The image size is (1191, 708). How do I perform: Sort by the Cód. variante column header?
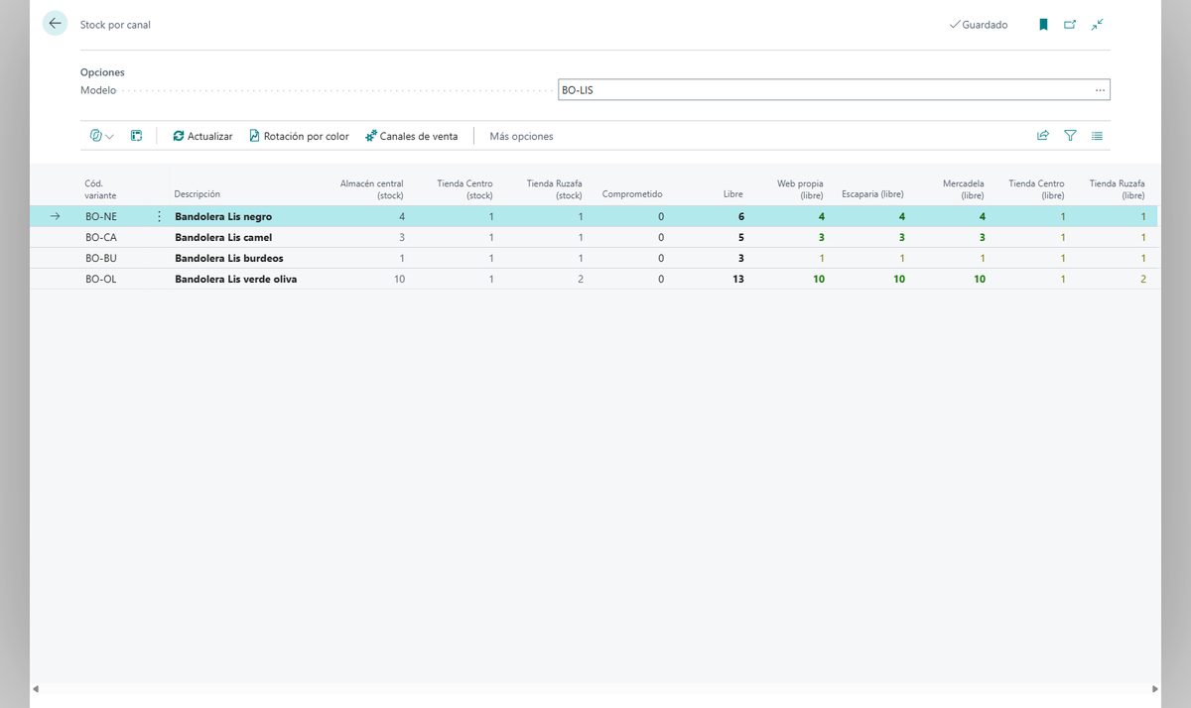[x=100, y=189]
